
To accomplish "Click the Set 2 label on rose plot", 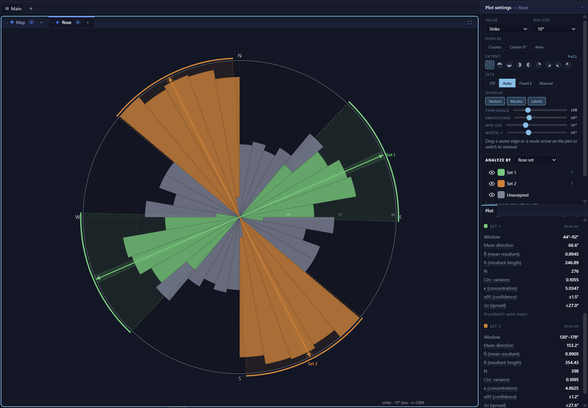I will pyautogui.click(x=312, y=363).
